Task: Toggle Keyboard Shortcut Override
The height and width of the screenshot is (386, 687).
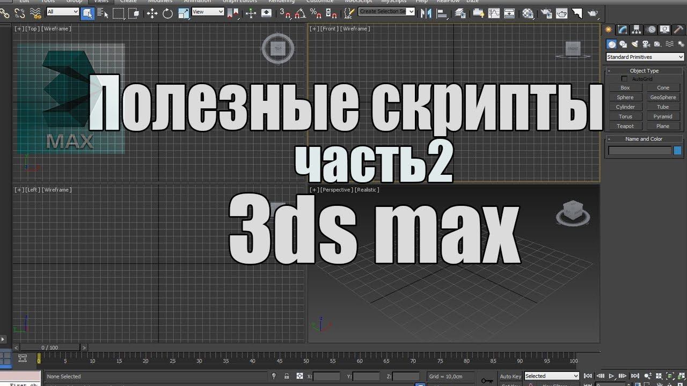Action: (266, 12)
